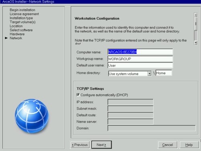Screen dimensions: 201x151
Task: Select the Location step
Action: [x=16, y=26]
